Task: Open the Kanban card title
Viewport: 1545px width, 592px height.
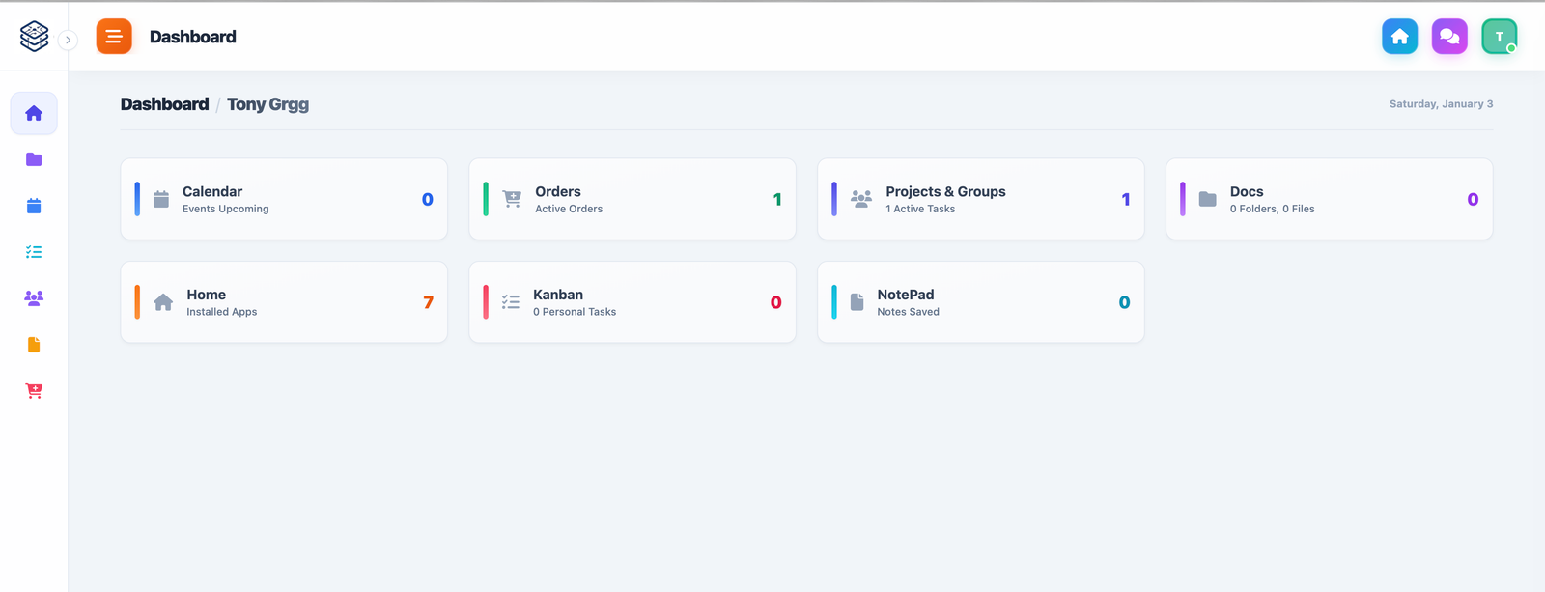Action: (x=558, y=295)
